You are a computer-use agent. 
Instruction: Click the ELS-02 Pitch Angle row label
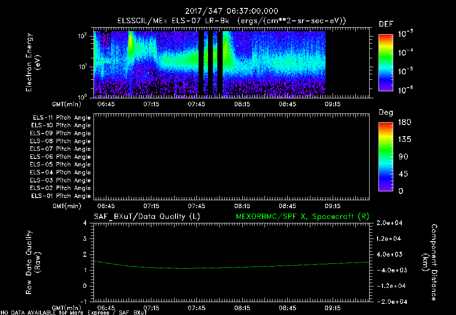tap(61, 188)
